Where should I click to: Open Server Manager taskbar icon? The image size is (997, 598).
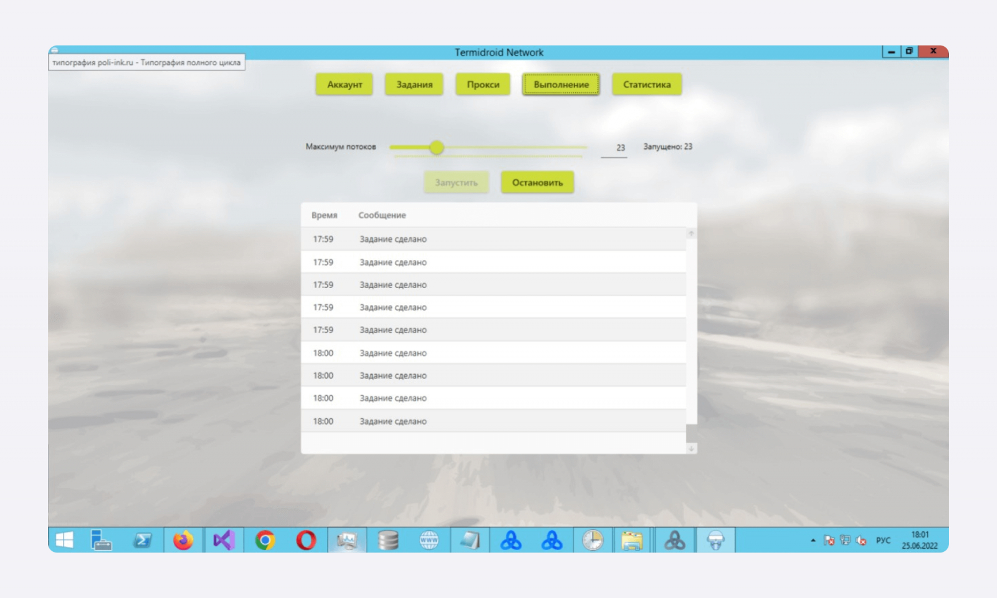(x=101, y=540)
